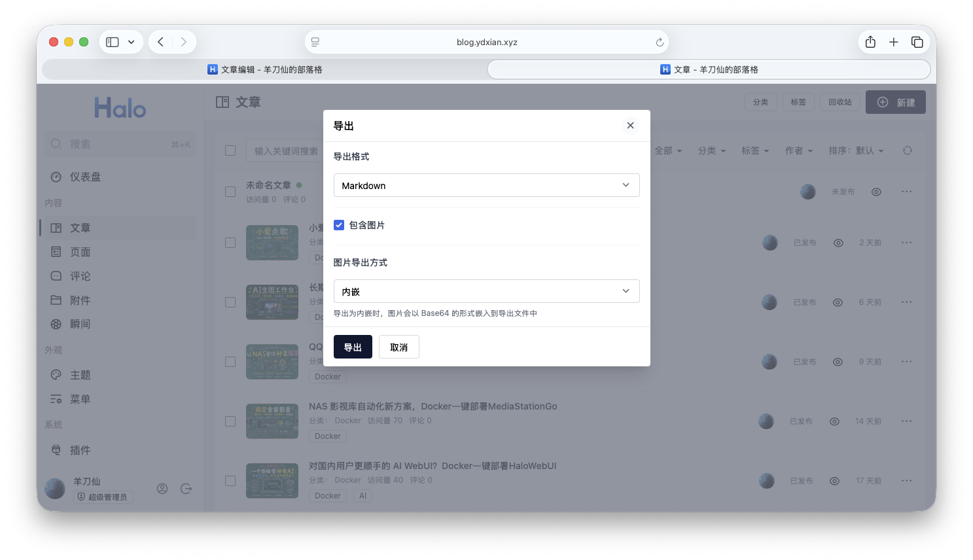
Task: Toggle the select-all checkbox in the list header
Action: pyautogui.click(x=230, y=150)
